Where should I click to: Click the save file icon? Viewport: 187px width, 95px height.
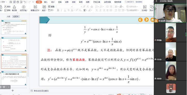click(x=11, y=2)
